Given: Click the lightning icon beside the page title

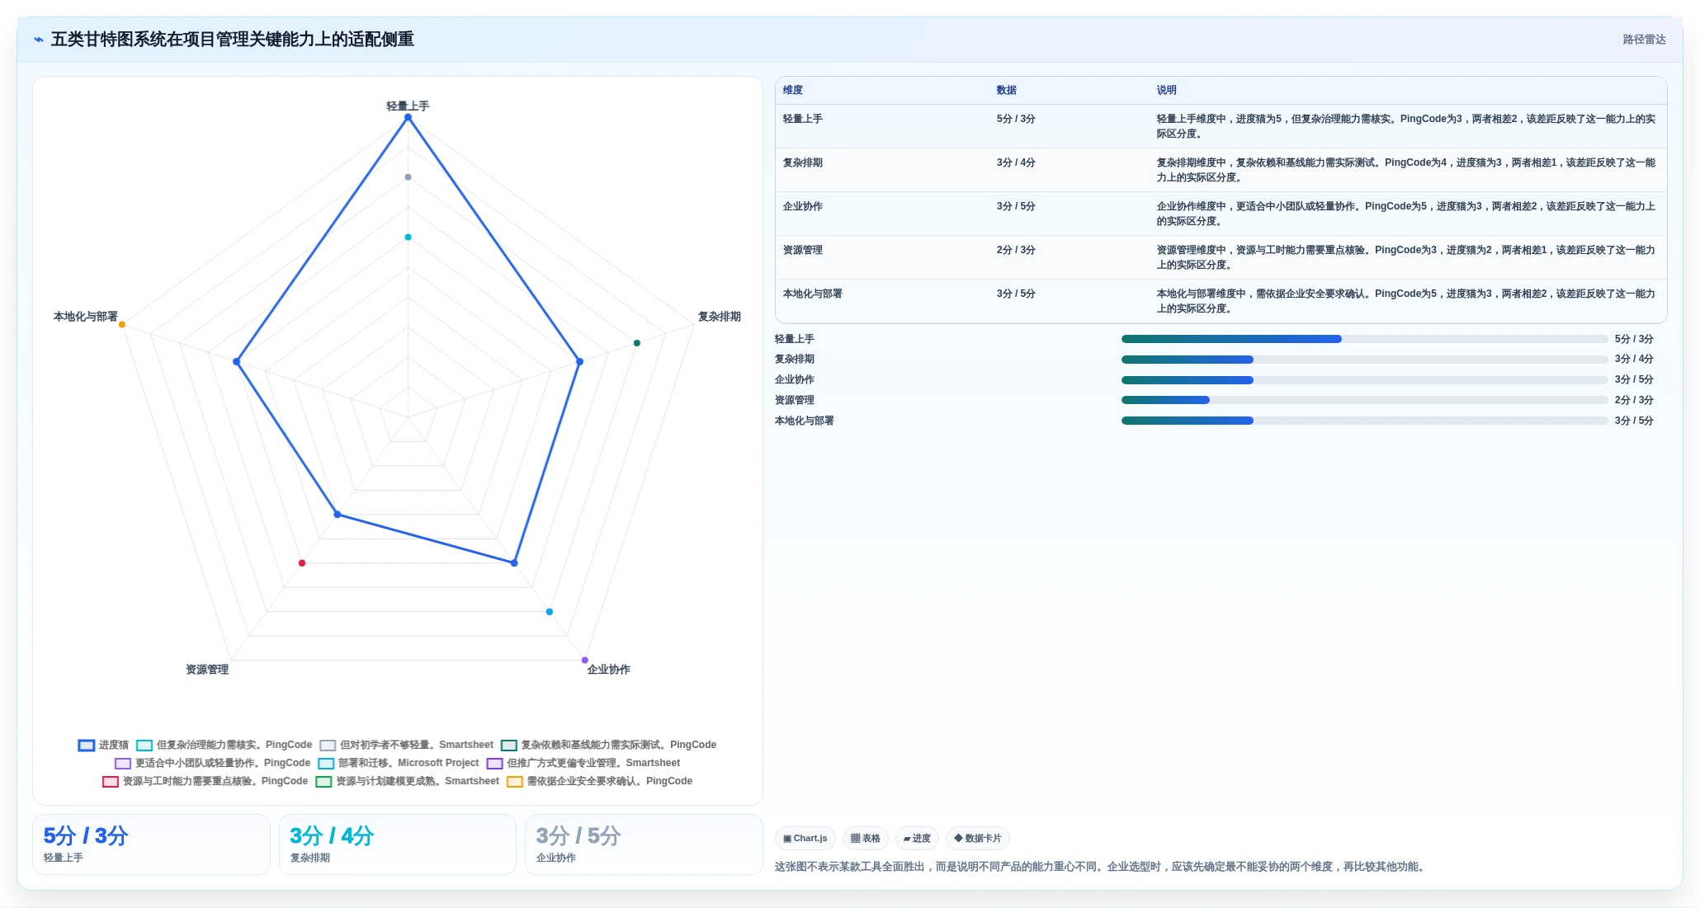Looking at the screenshot, I should pyautogui.click(x=38, y=40).
